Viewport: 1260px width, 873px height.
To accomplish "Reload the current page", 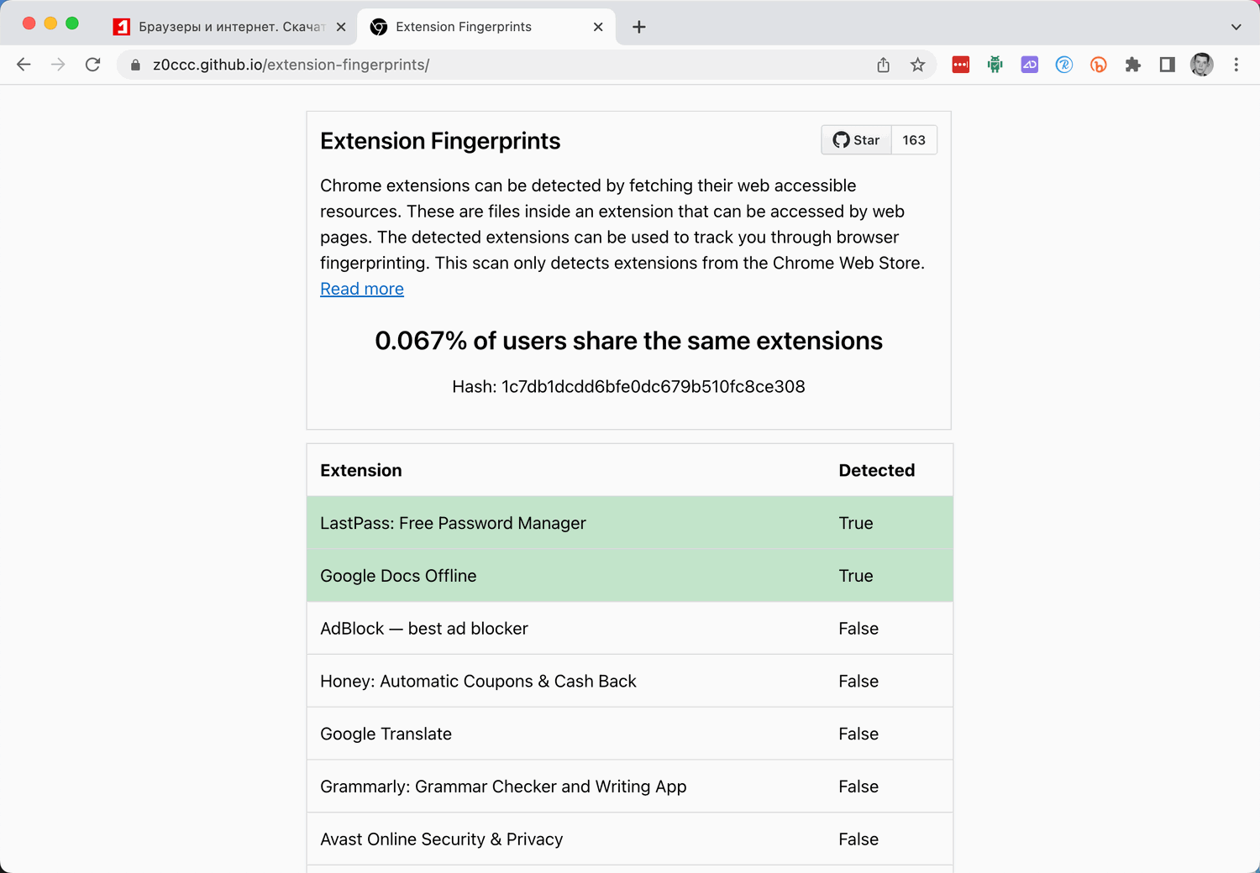I will (93, 65).
